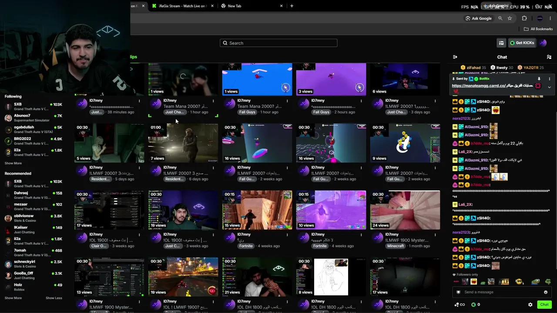Screen dimensions: 557x313
Task: Show more recommended channels
Action: click(13, 298)
